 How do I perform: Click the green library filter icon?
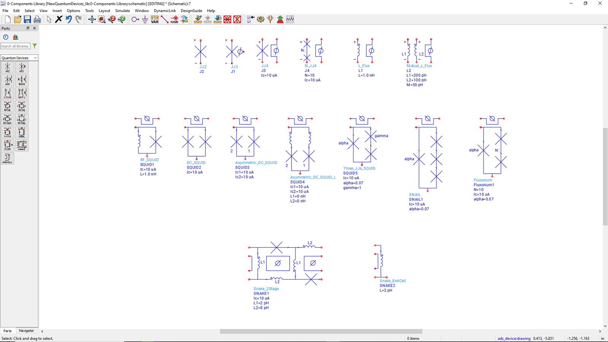pos(34,46)
